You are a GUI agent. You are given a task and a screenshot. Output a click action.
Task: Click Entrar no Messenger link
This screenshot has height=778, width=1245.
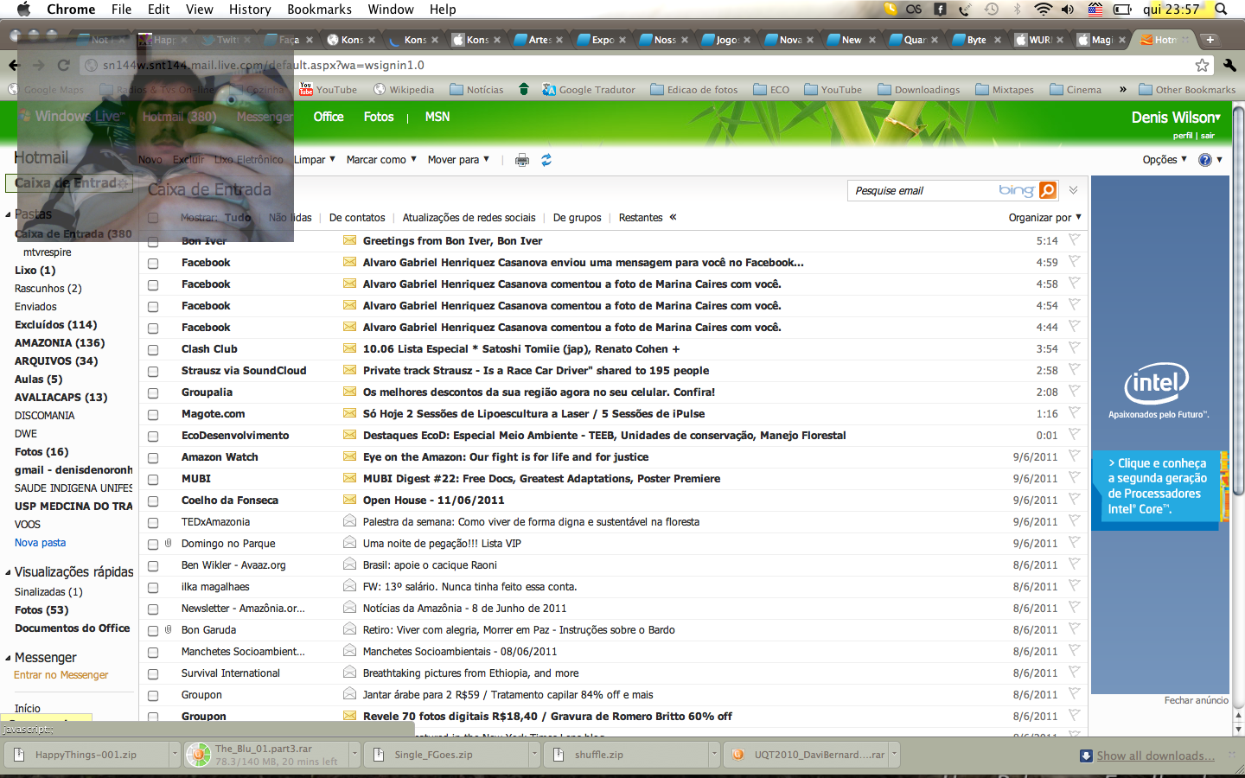(x=61, y=675)
